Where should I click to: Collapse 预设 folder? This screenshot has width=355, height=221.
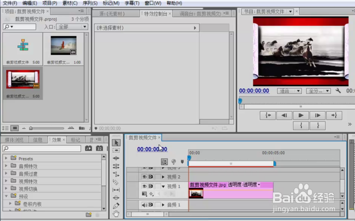[x=6, y=196]
